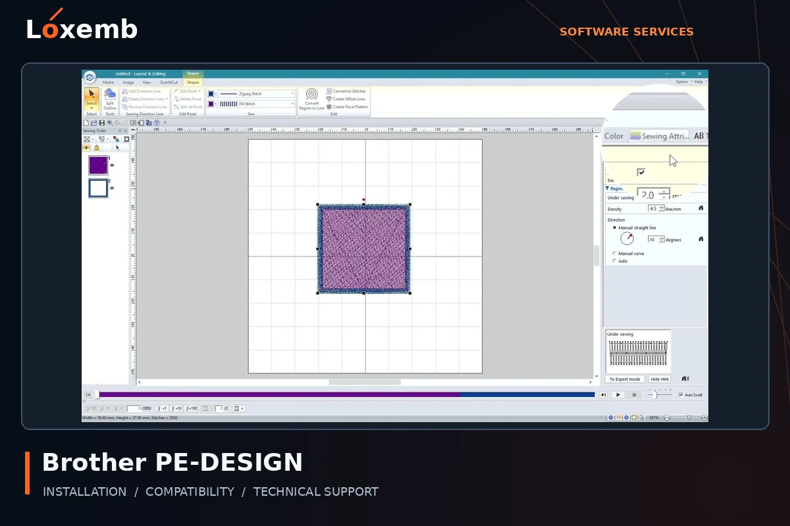Jump to start of stitch simulation
This screenshot has height=526, width=790.
[x=88, y=394]
